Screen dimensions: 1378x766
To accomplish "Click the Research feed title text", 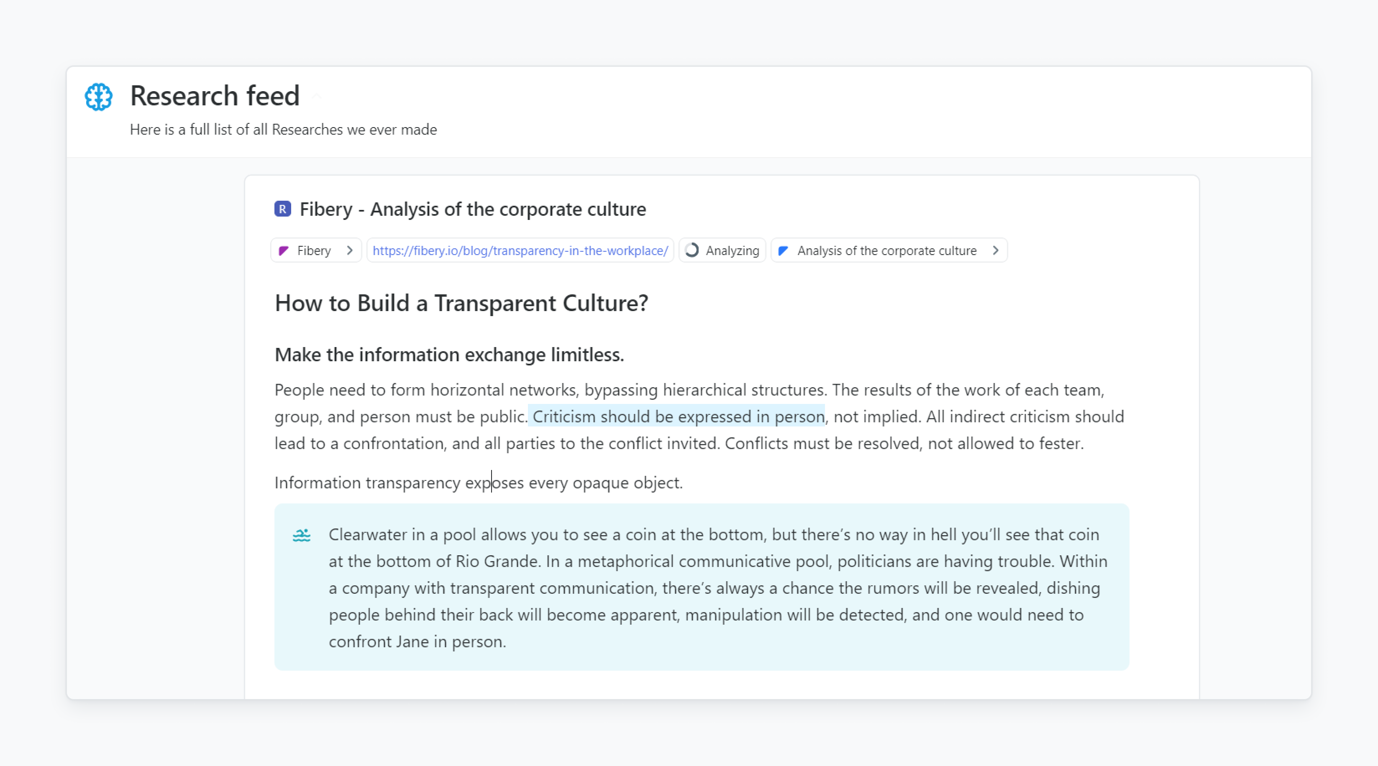I will click(x=215, y=96).
